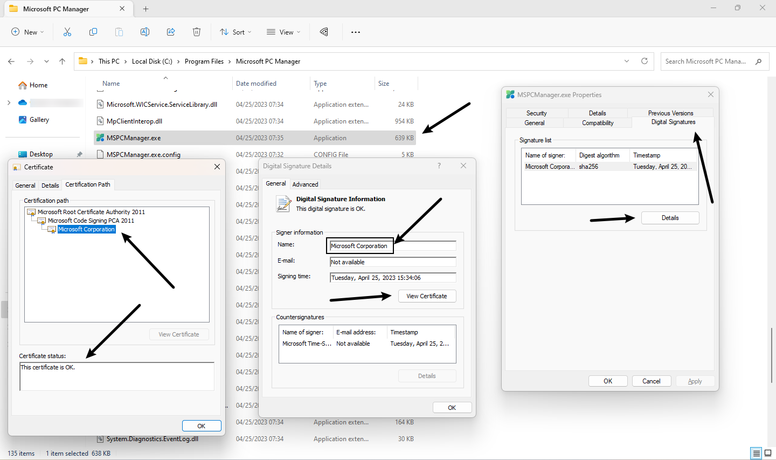Open the Details tab in MSPCManager.exe Properties

pos(597,113)
